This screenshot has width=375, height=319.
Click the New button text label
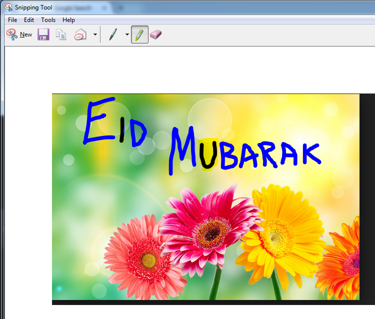pyautogui.click(x=26, y=34)
